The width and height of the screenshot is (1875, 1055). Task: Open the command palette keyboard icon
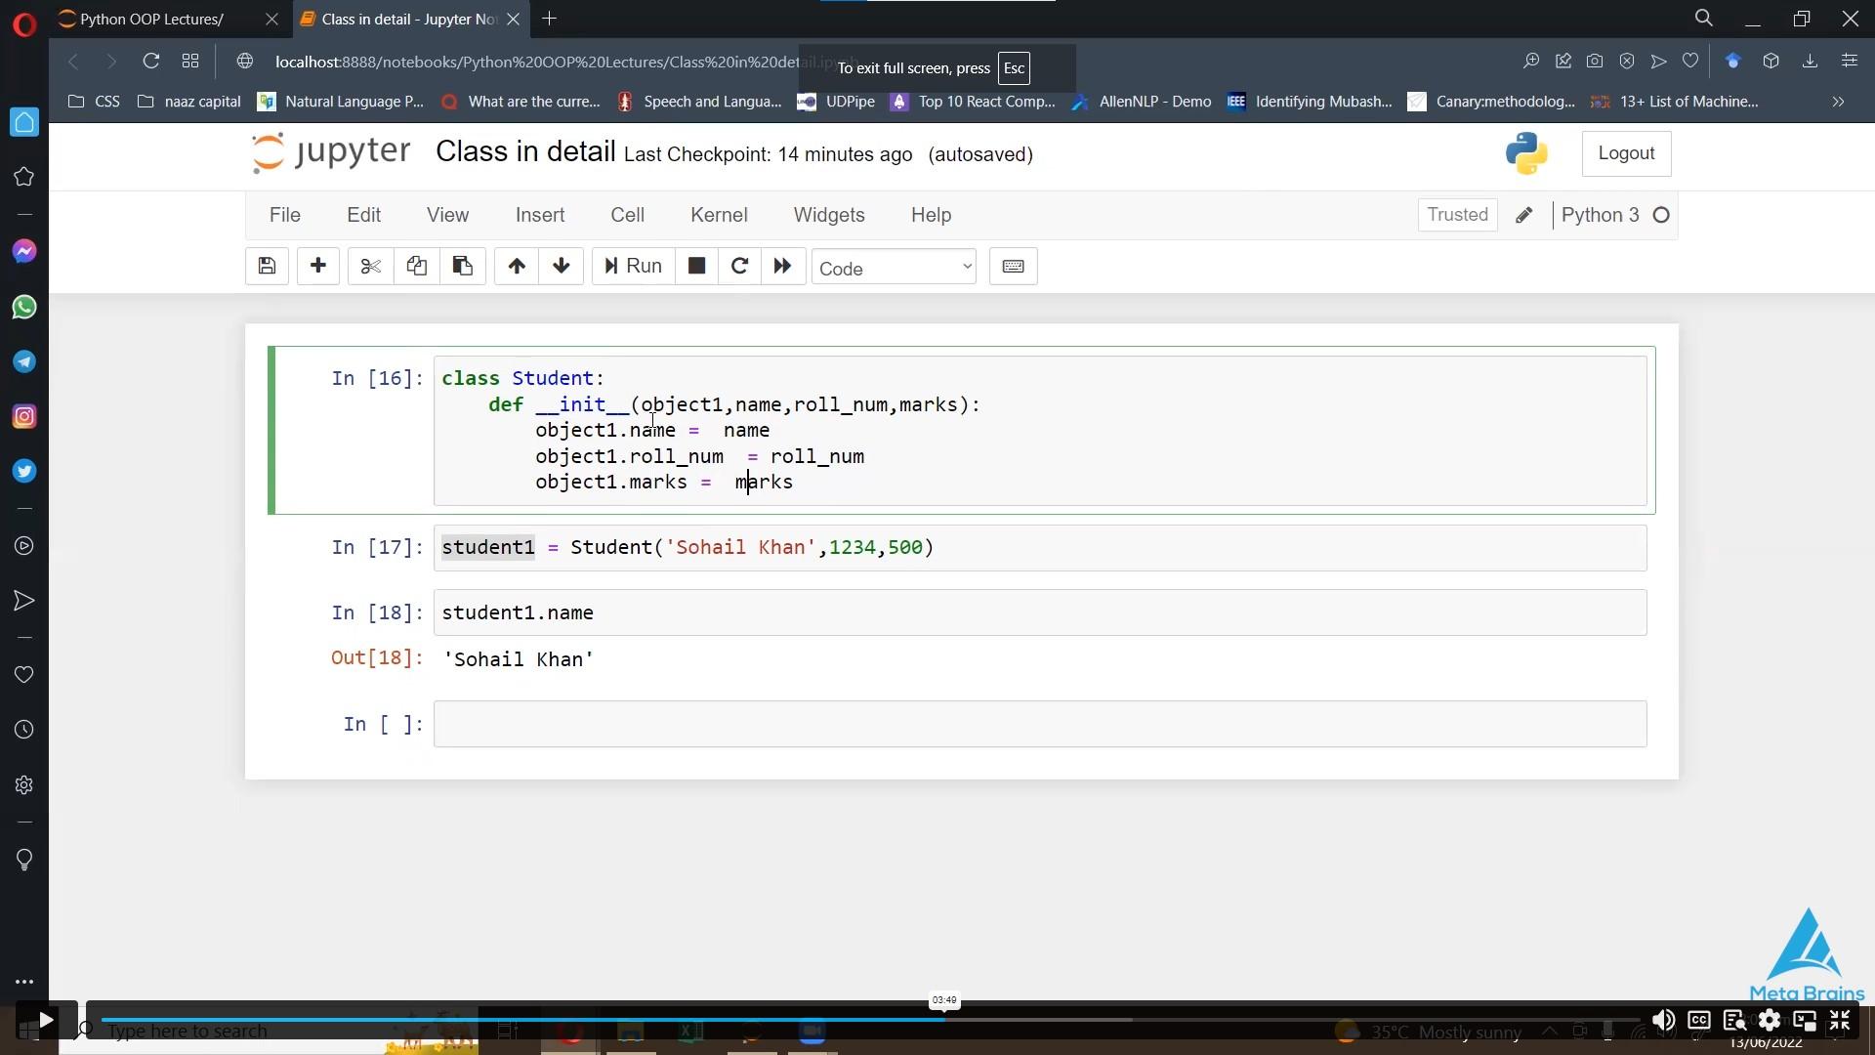1013,266
